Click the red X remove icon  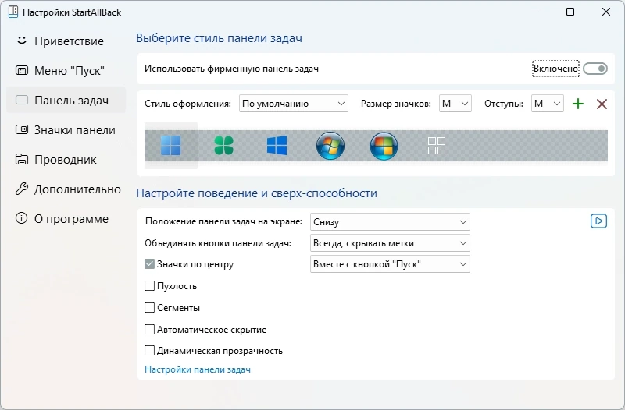pyautogui.click(x=602, y=104)
